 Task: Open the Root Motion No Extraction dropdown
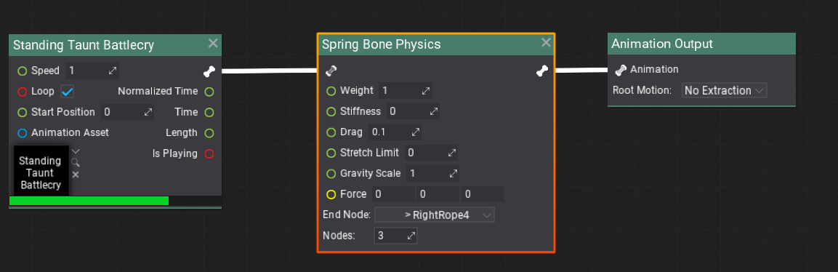click(724, 90)
